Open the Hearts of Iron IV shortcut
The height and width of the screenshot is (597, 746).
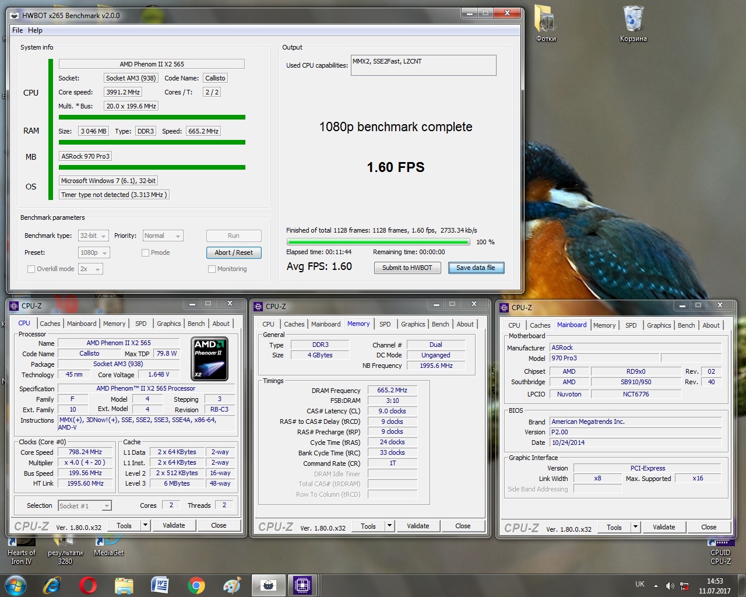coord(21,552)
